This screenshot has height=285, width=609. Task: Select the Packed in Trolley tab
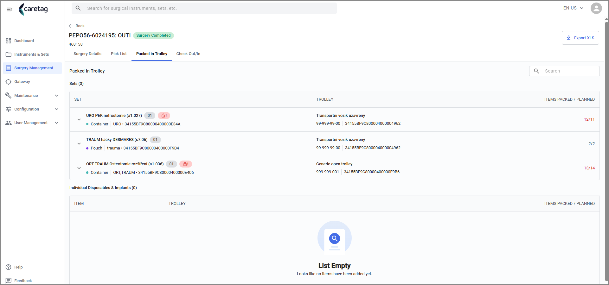pos(152,54)
